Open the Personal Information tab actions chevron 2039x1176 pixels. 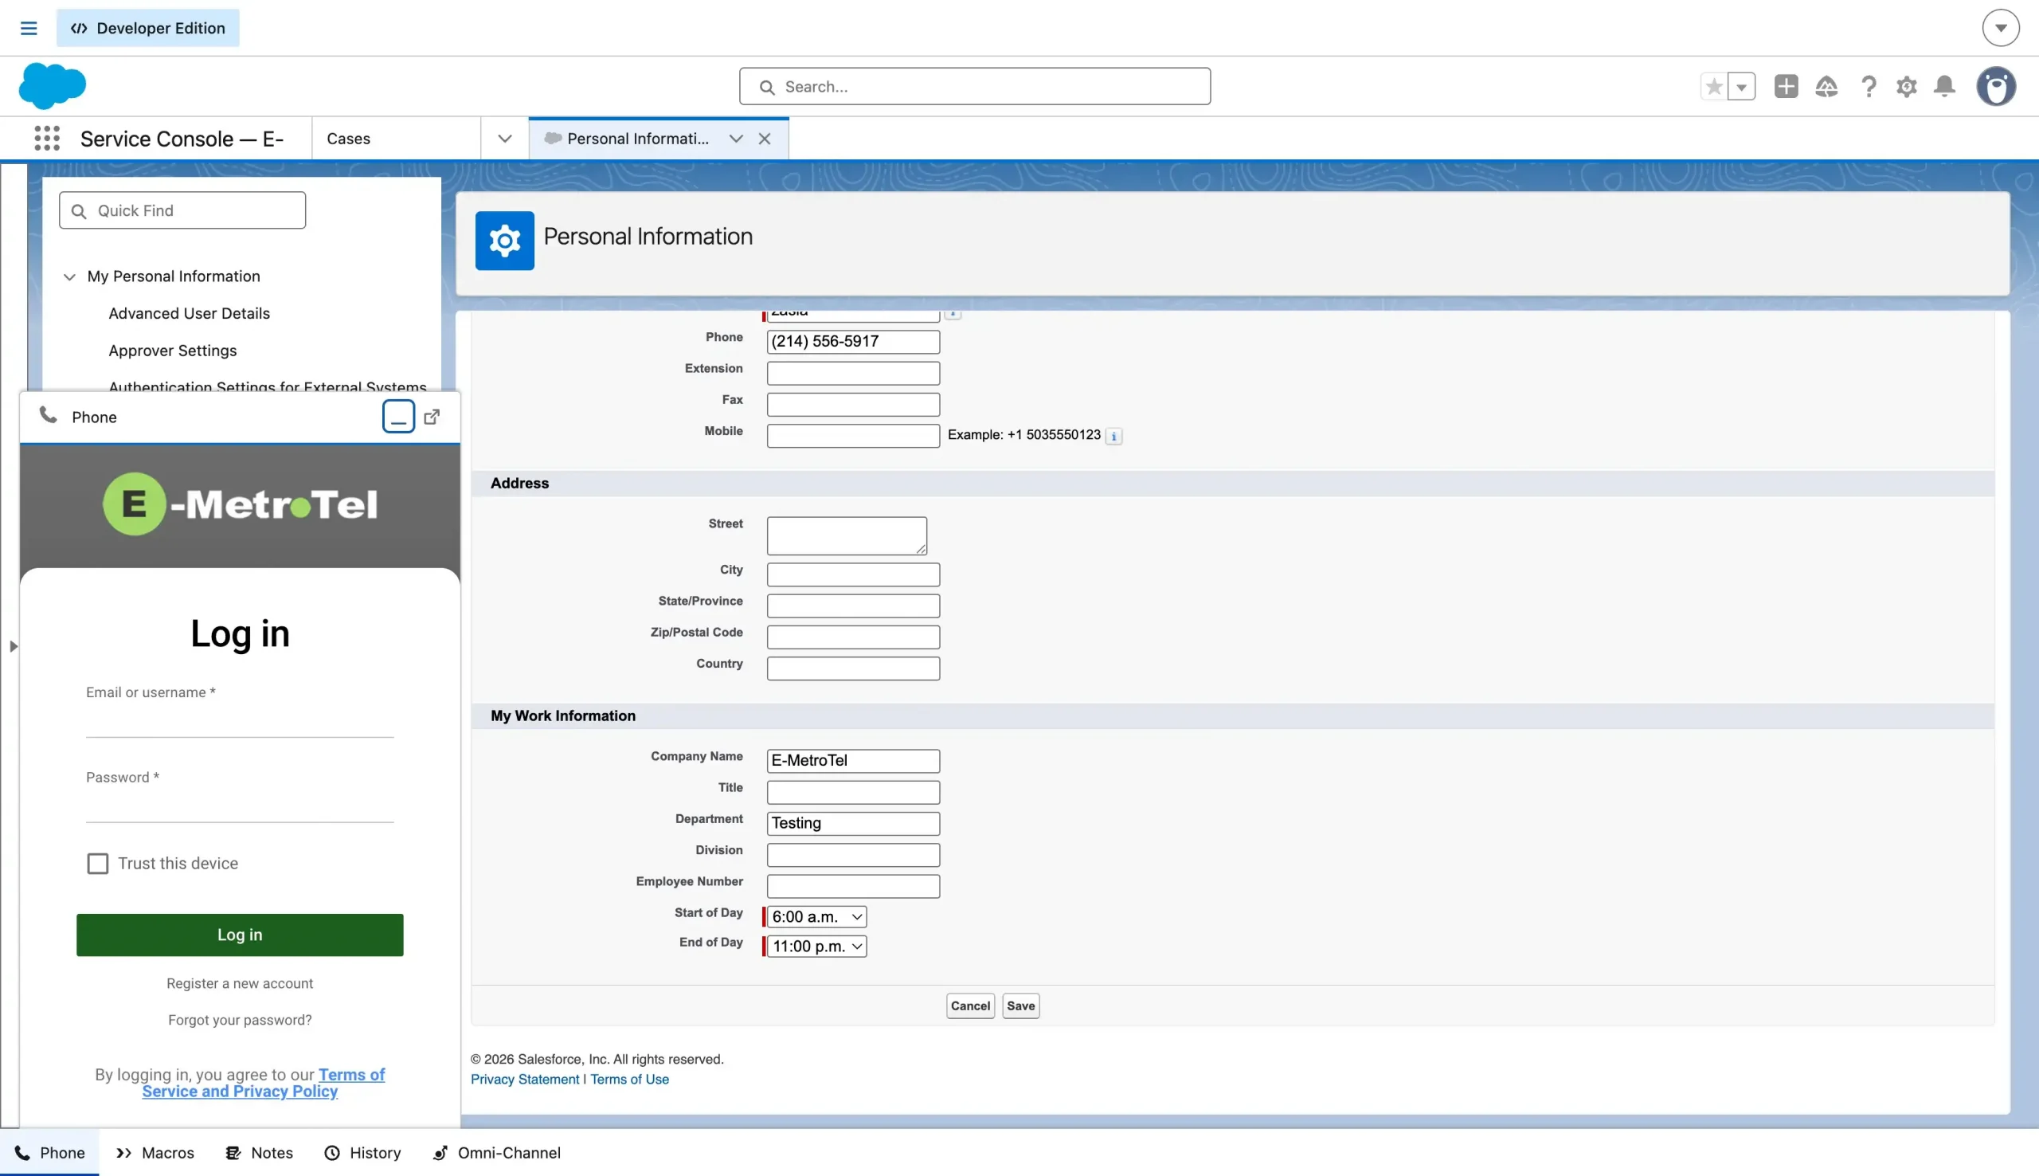pos(735,138)
